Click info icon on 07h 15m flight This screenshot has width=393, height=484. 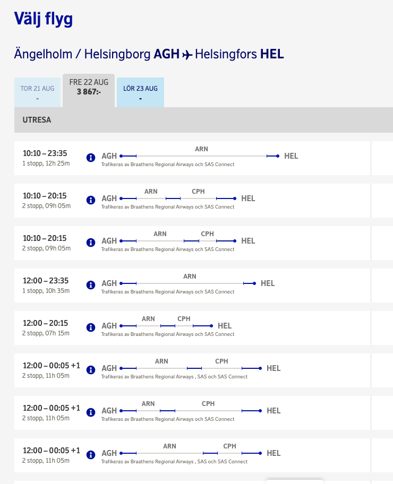[x=90, y=327]
